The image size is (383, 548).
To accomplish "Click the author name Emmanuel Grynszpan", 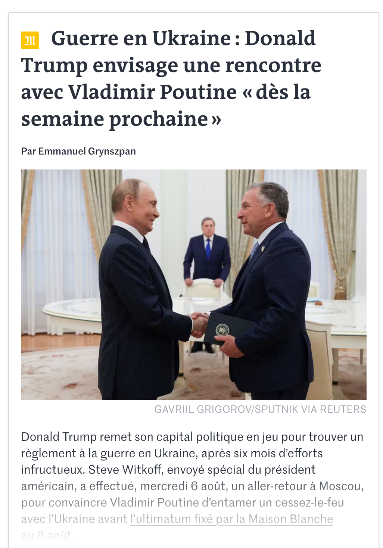I will pyautogui.click(x=87, y=151).
